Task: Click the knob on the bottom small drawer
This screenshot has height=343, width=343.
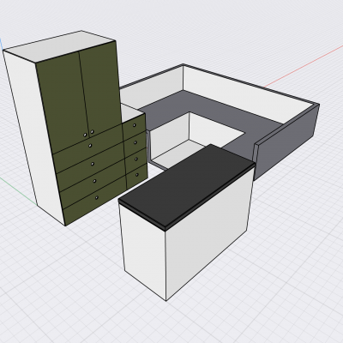Action: point(137,174)
